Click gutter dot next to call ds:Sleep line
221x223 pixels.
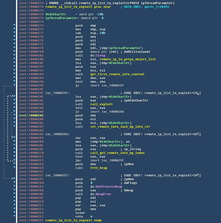pyautogui.click(x=14, y=55)
